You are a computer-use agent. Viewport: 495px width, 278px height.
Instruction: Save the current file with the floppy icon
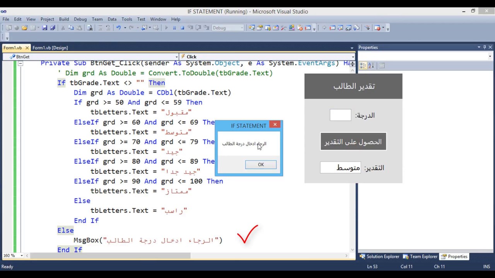point(44,28)
